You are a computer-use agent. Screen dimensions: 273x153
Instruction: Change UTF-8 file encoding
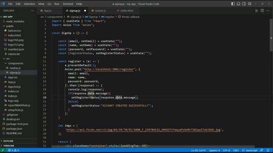(x=227, y=150)
